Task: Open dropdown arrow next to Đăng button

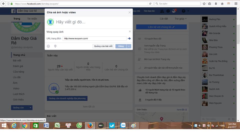Action: pyautogui.click(x=129, y=46)
